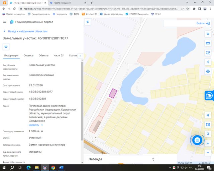Log in via Войти button

(x=203, y=23)
